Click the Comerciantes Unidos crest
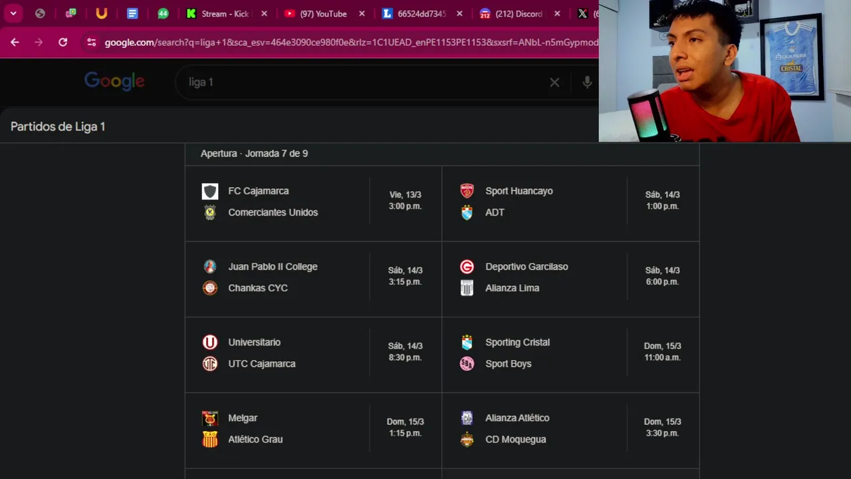 point(210,213)
